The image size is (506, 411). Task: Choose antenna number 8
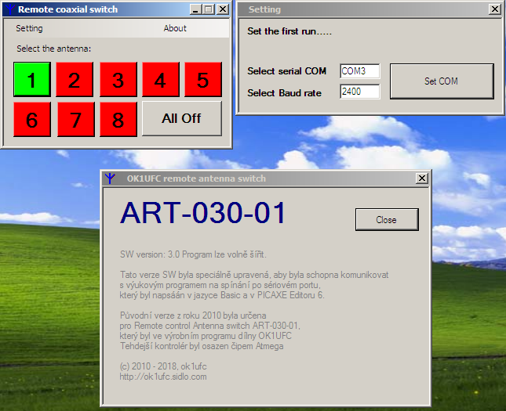click(118, 119)
